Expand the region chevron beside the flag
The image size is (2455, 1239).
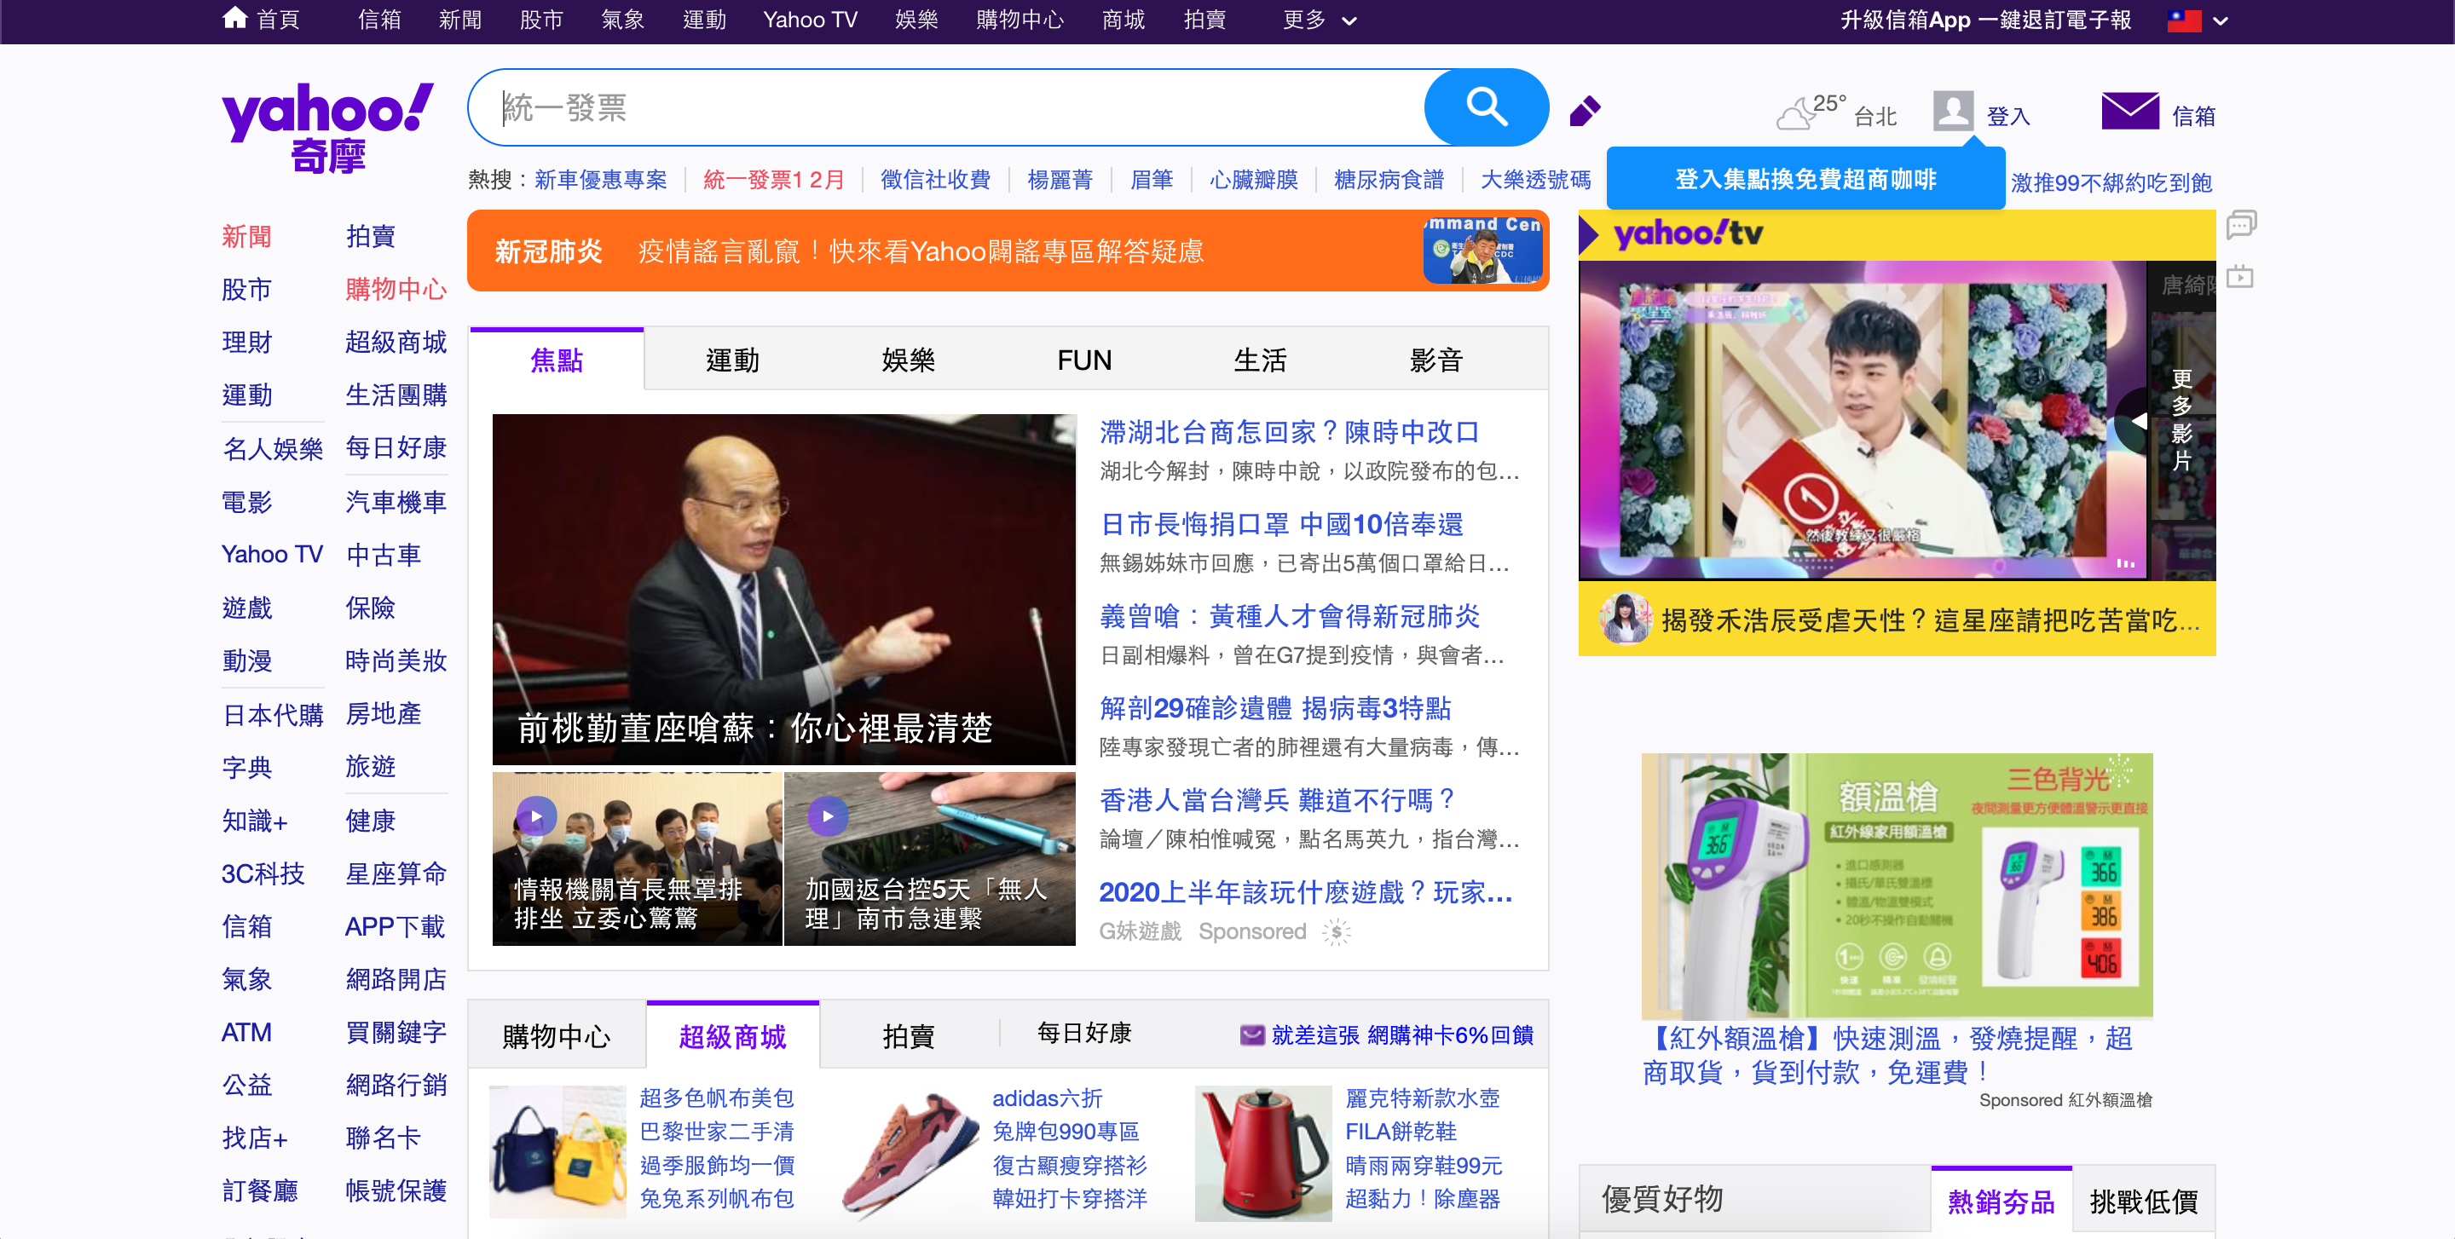pos(2221,21)
